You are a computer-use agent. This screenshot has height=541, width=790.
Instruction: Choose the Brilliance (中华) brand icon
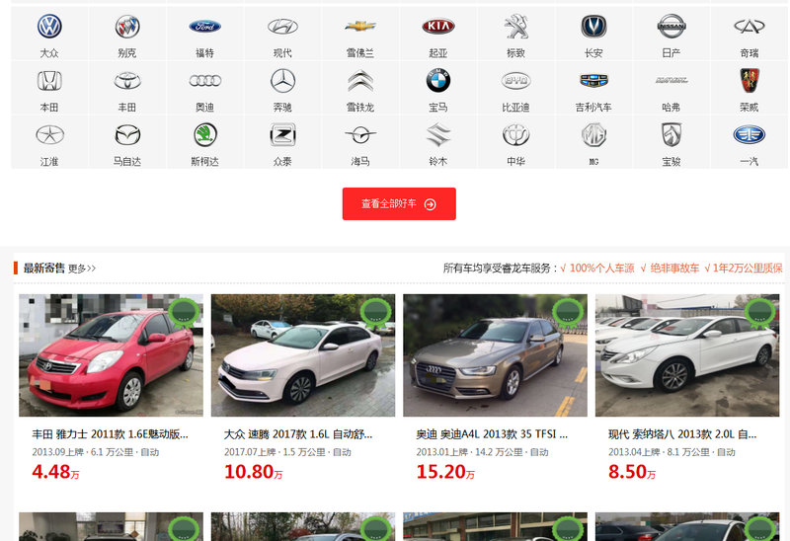515,135
